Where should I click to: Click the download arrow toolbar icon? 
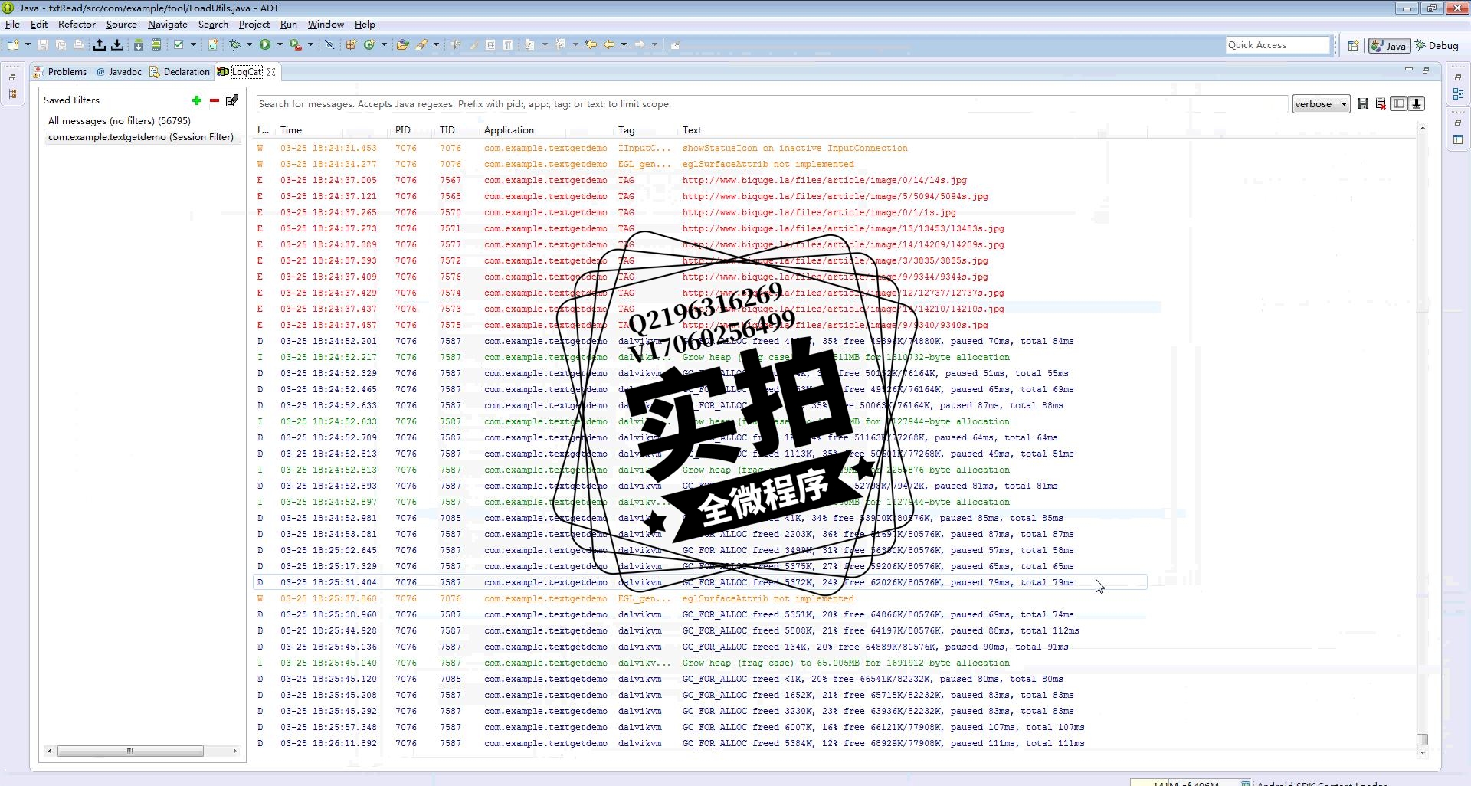click(x=117, y=45)
